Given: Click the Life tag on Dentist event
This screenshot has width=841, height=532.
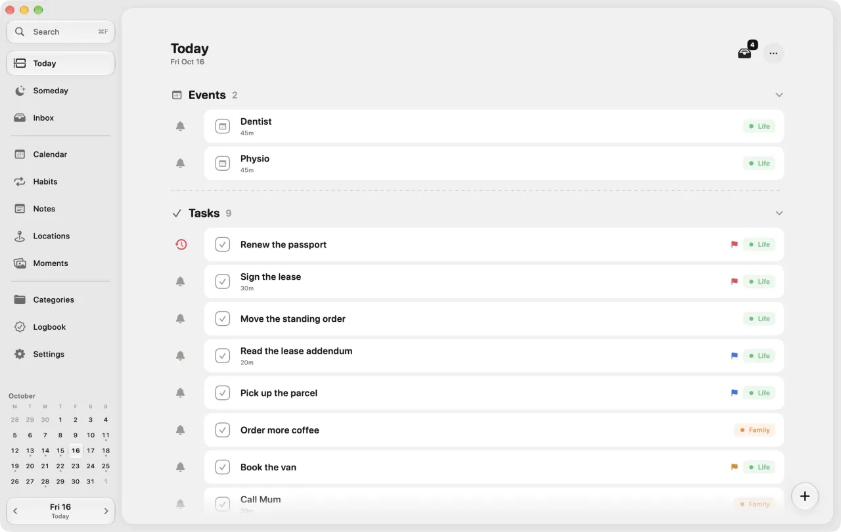Looking at the screenshot, I should click(759, 126).
